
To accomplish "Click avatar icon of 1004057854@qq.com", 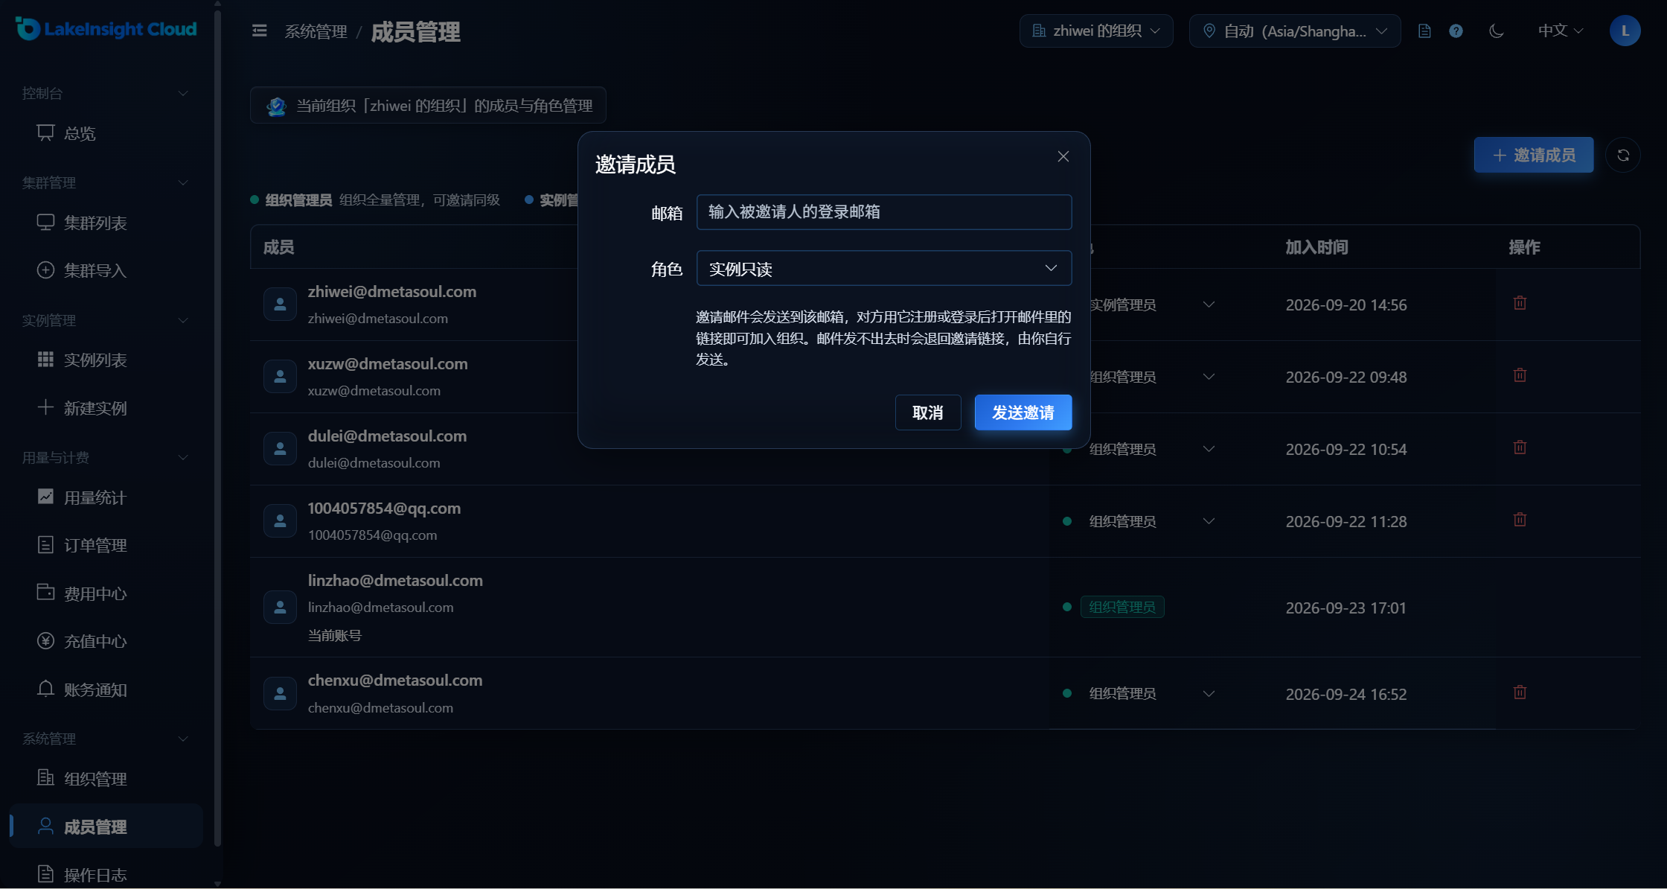I will (x=280, y=521).
